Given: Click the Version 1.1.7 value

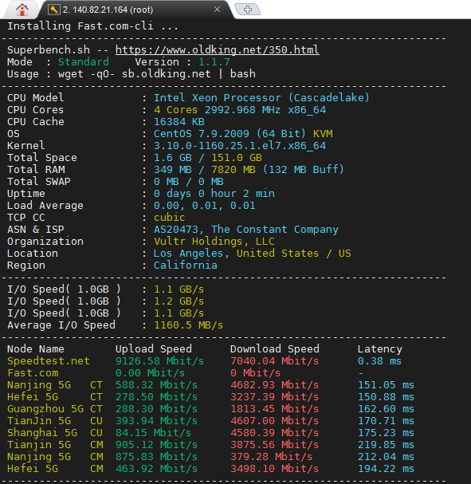Looking at the screenshot, I should (214, 61).
